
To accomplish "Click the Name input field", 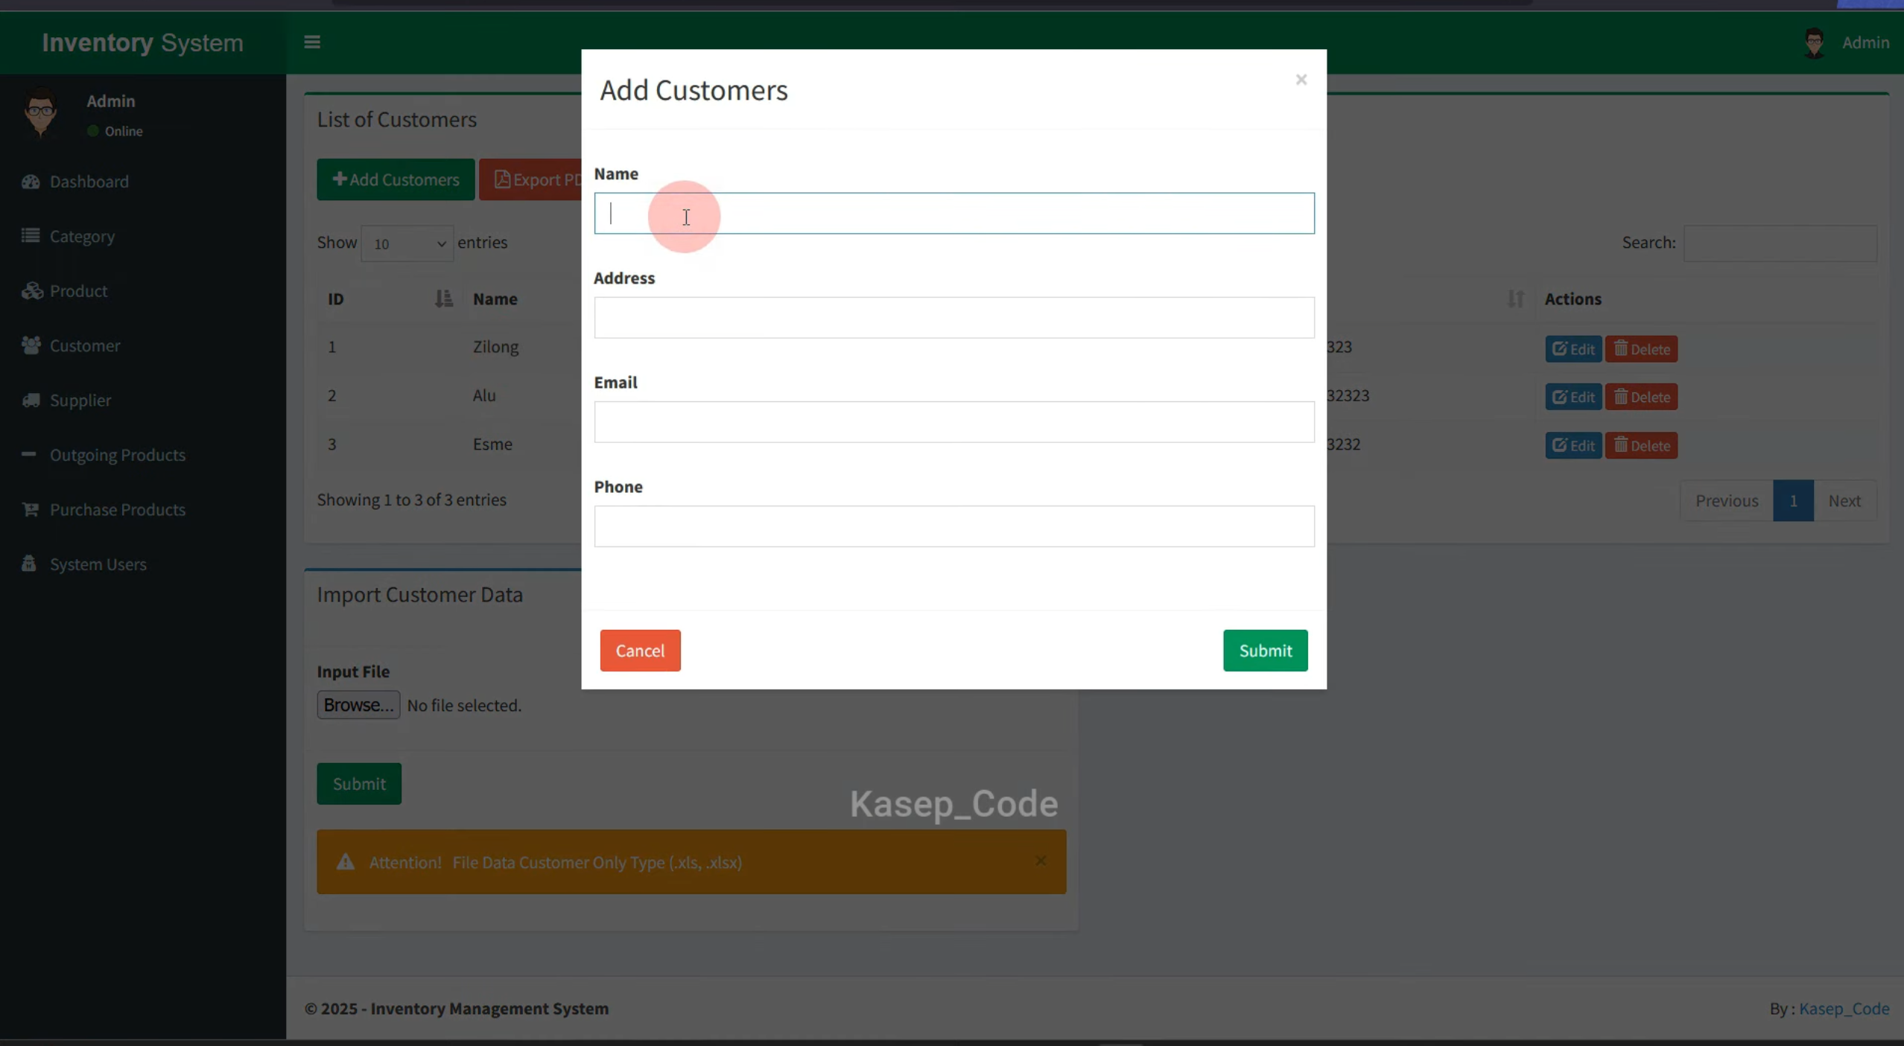I will (x=954, y=214).
